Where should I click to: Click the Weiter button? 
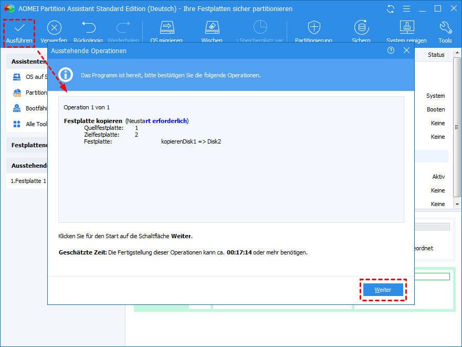[x=383, y=290]
